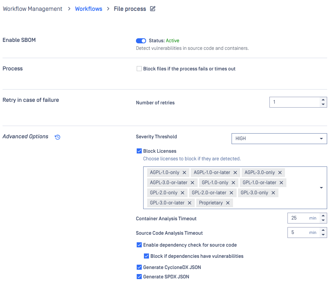Expand the blocked licenses list dropdown arrow
This screenshot has width=334, height=282.
coord(321,188)
